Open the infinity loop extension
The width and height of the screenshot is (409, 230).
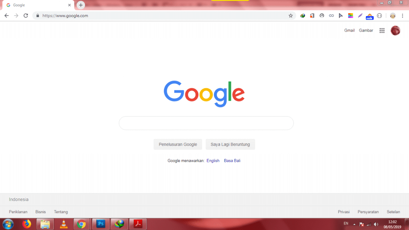pos(331,16)
